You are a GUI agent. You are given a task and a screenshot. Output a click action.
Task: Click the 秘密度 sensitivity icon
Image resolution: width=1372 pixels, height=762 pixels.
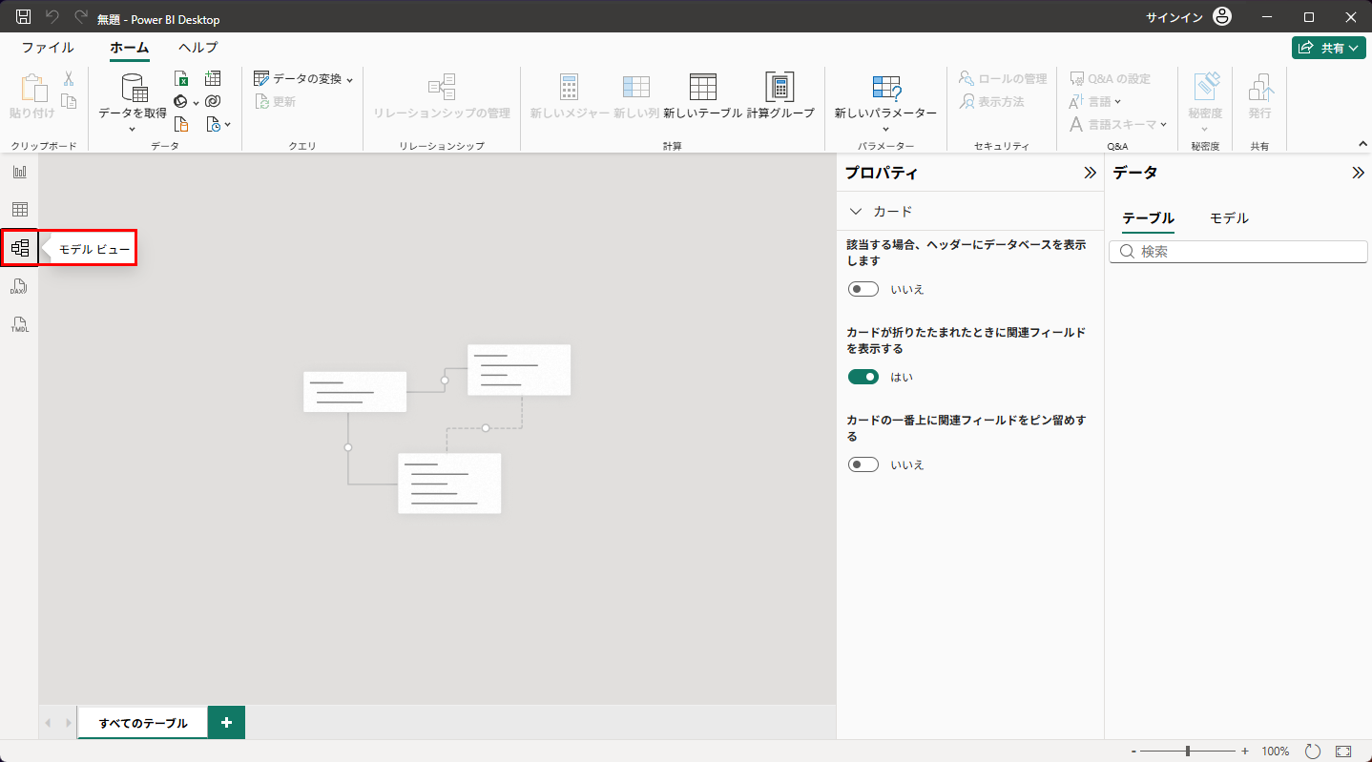click(1205, 87)
